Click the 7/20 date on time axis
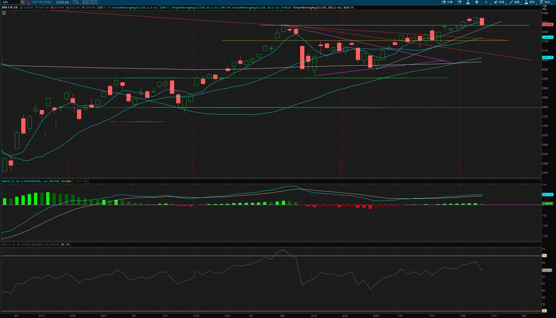This screenshot has height=318, width=556. [x=463, y=316]
